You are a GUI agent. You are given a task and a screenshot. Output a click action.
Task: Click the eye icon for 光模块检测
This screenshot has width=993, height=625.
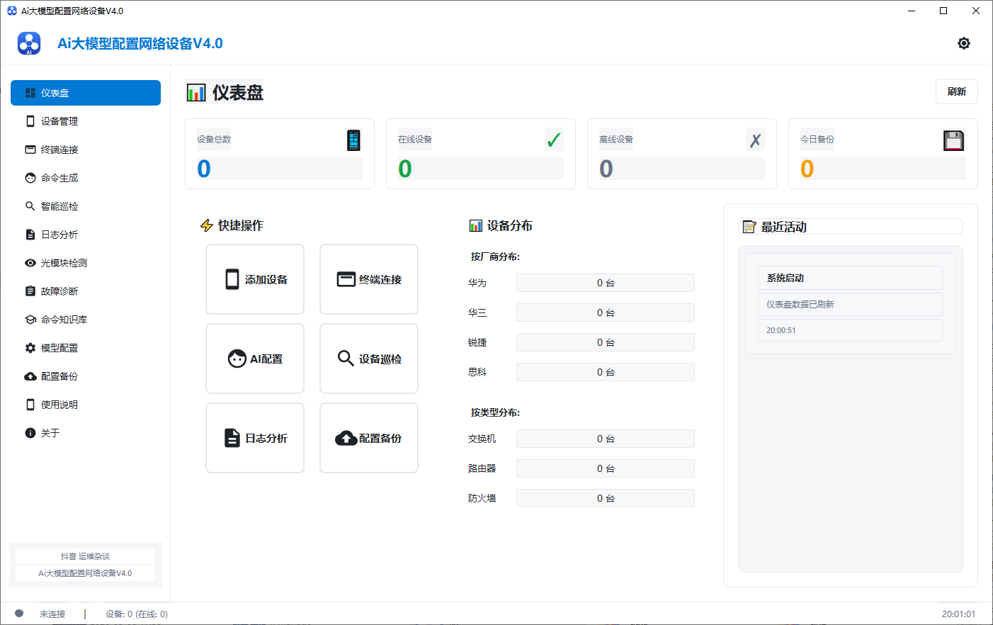(x=30, y=263)
